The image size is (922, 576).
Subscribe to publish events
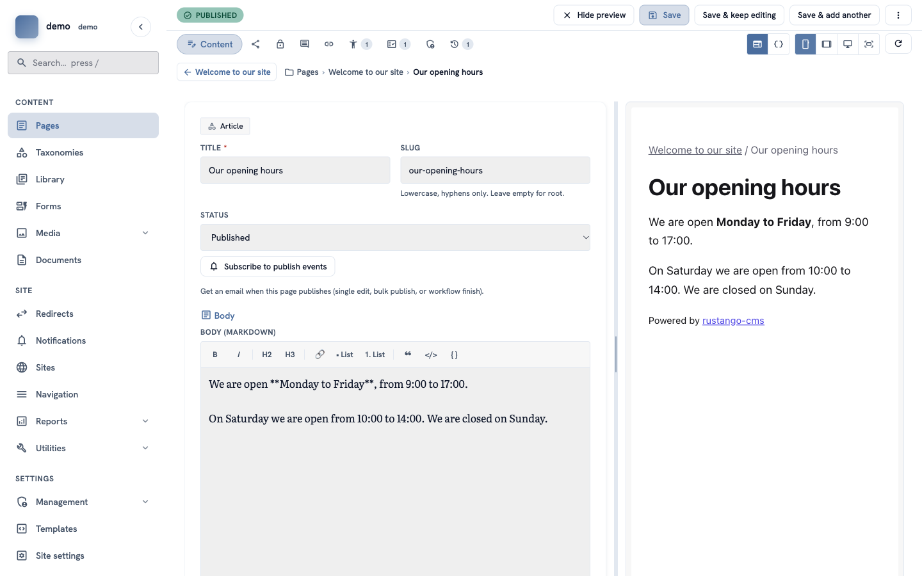pos(268,266)
